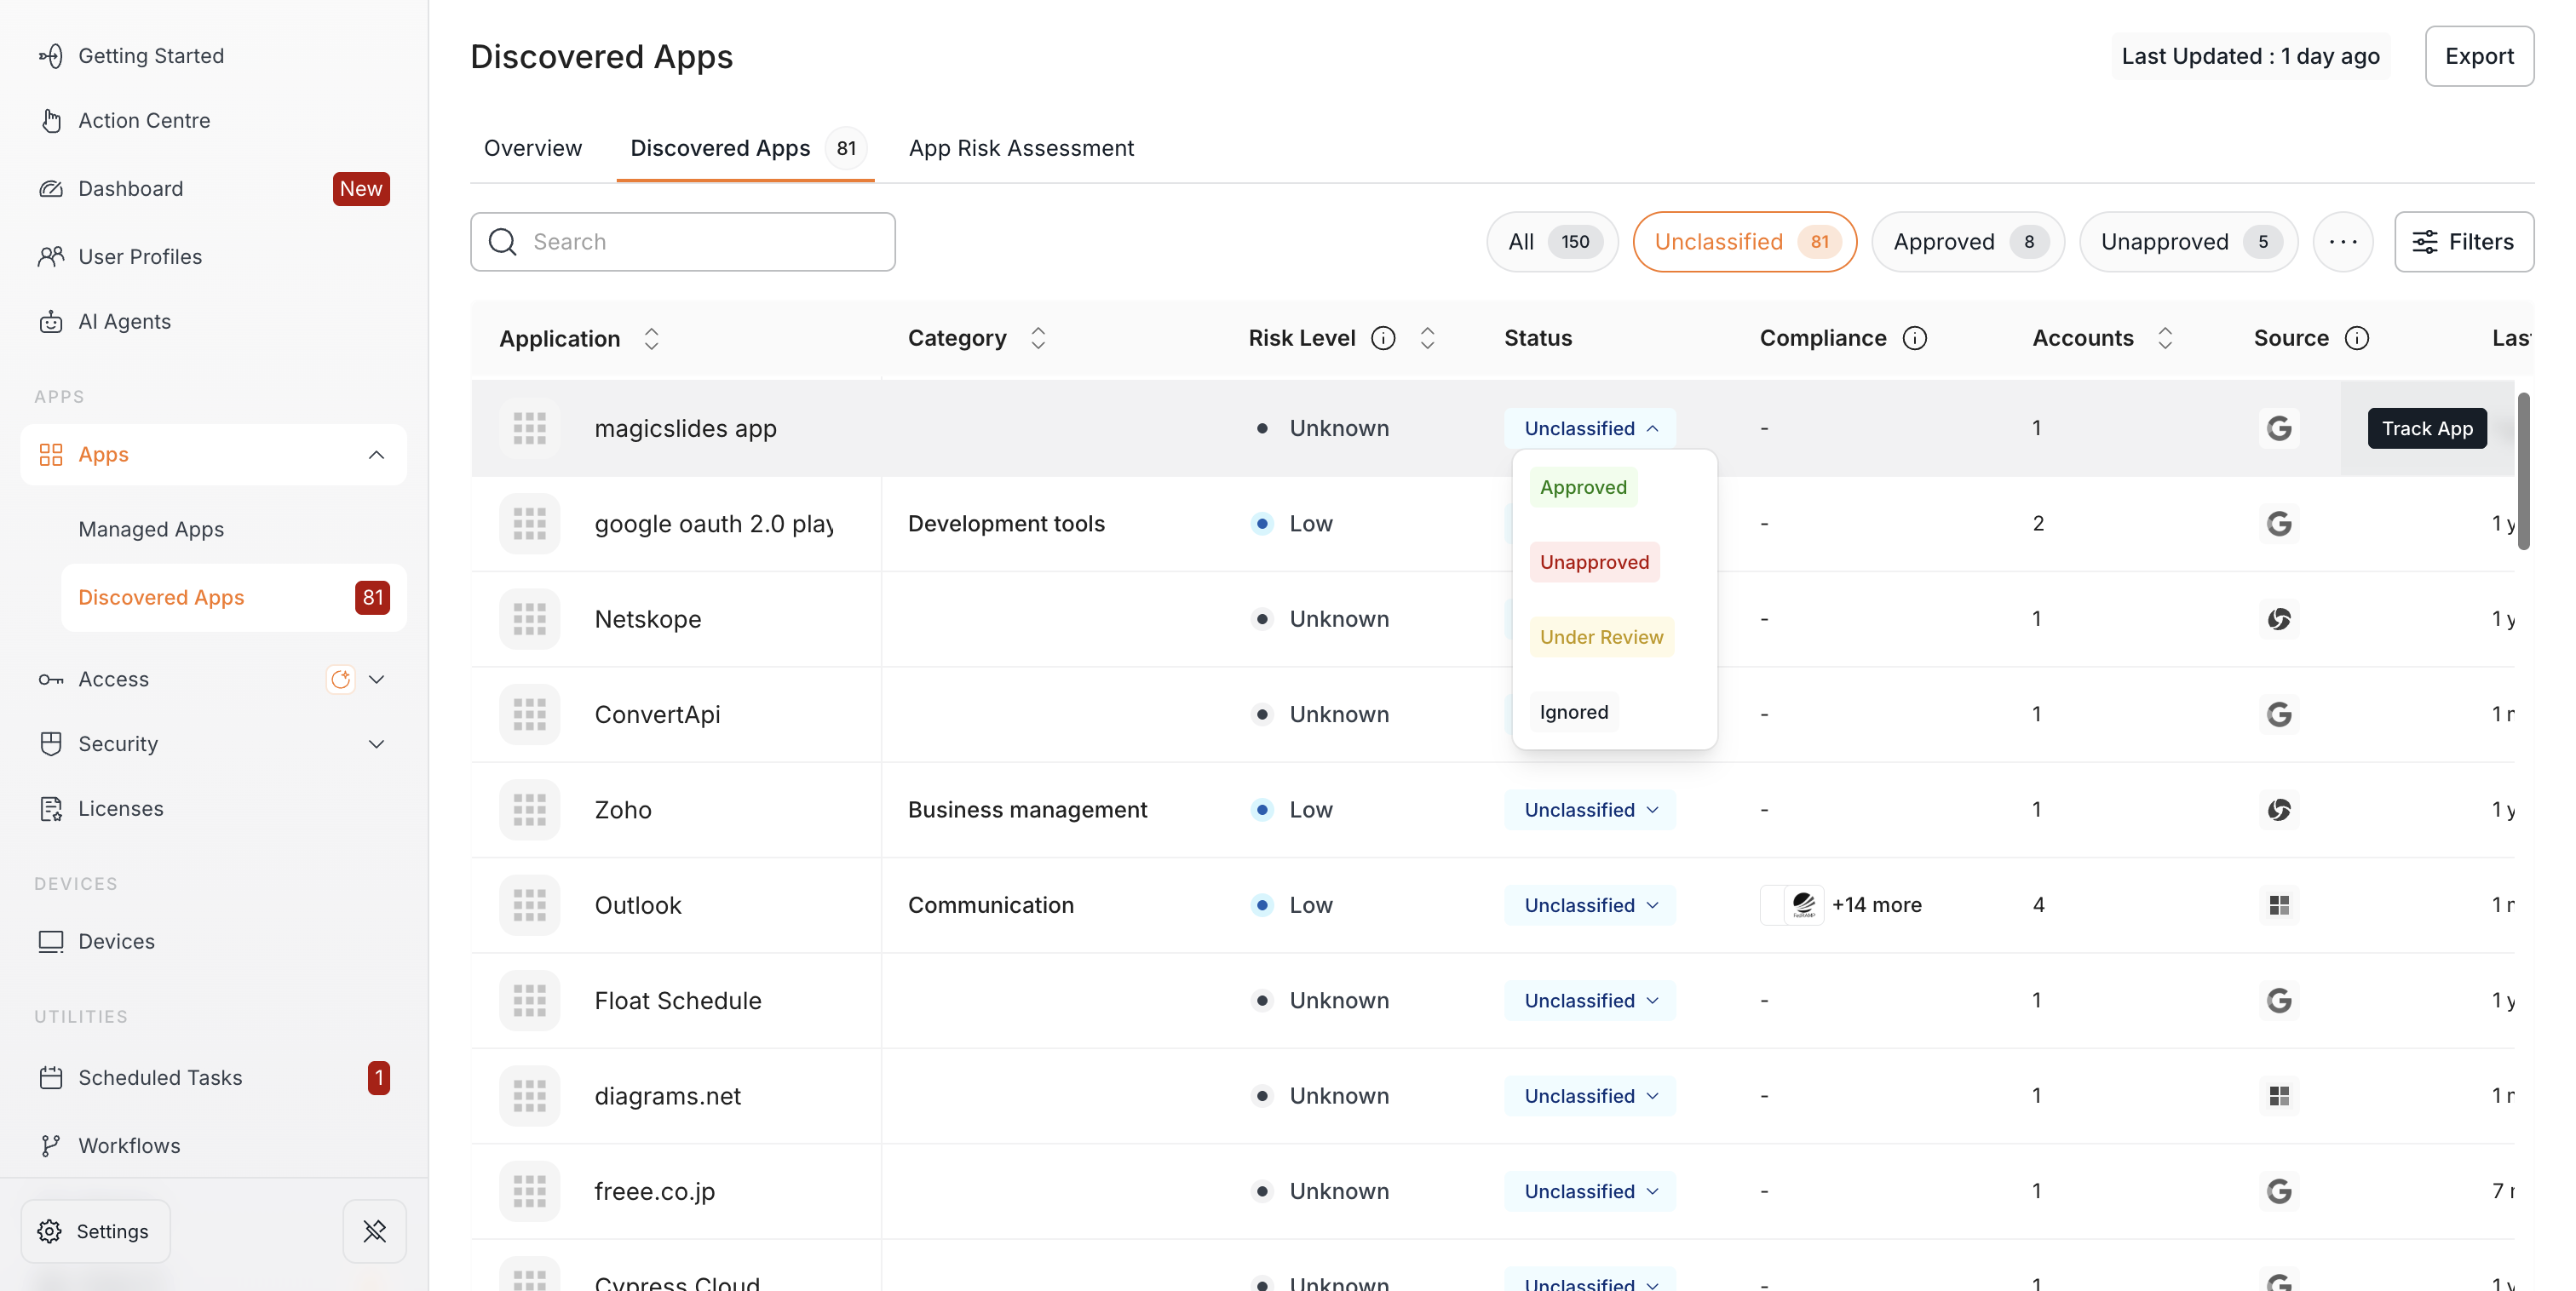Show the Risk Level info tooltip
This screenshot has width=2576, height=1291.
click(1383, 339)
